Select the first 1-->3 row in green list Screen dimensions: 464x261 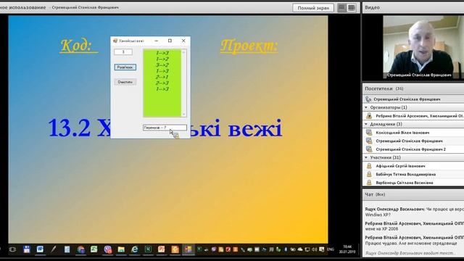coord(162,53)
